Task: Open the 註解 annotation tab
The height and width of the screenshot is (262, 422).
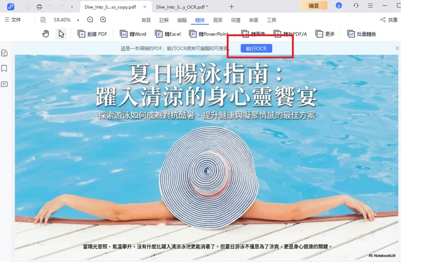Action: pos(164,20)
